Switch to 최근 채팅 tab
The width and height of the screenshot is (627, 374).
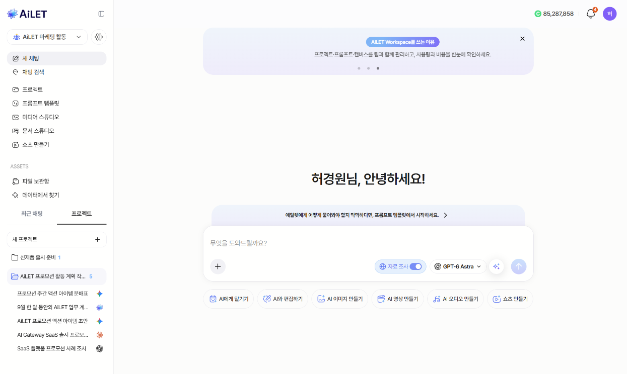click(32, 214)
